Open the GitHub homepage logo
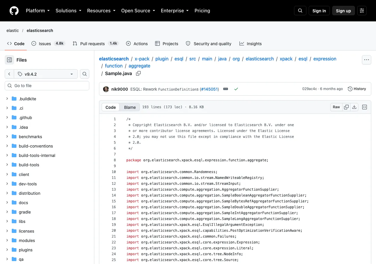Image resolution: width=376 pixels, height=264 pixels. tap(14, 11)
